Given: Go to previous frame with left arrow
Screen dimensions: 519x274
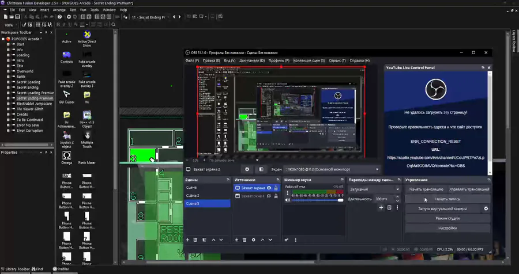Looking at the screenshot, I should [174, 17].
